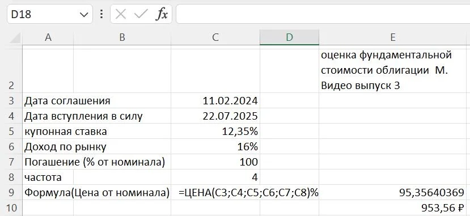
Task: Click the Name Box showing D18
Action: pyautogui.click(x=50, y=14)
